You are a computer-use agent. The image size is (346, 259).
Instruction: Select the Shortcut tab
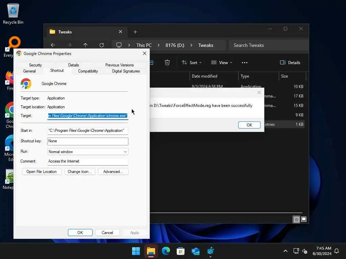57,70
